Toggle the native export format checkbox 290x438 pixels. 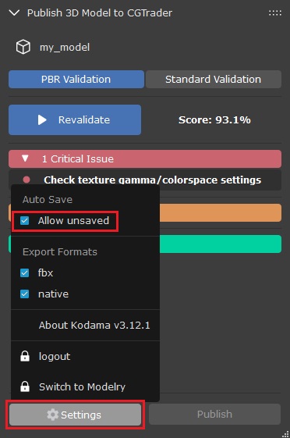(24, 294)
